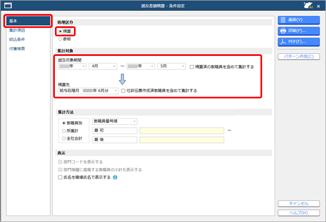Click the info icon beside 氏名を職場氏名で表示する
The image size is (326, 222).
(115, 177)
